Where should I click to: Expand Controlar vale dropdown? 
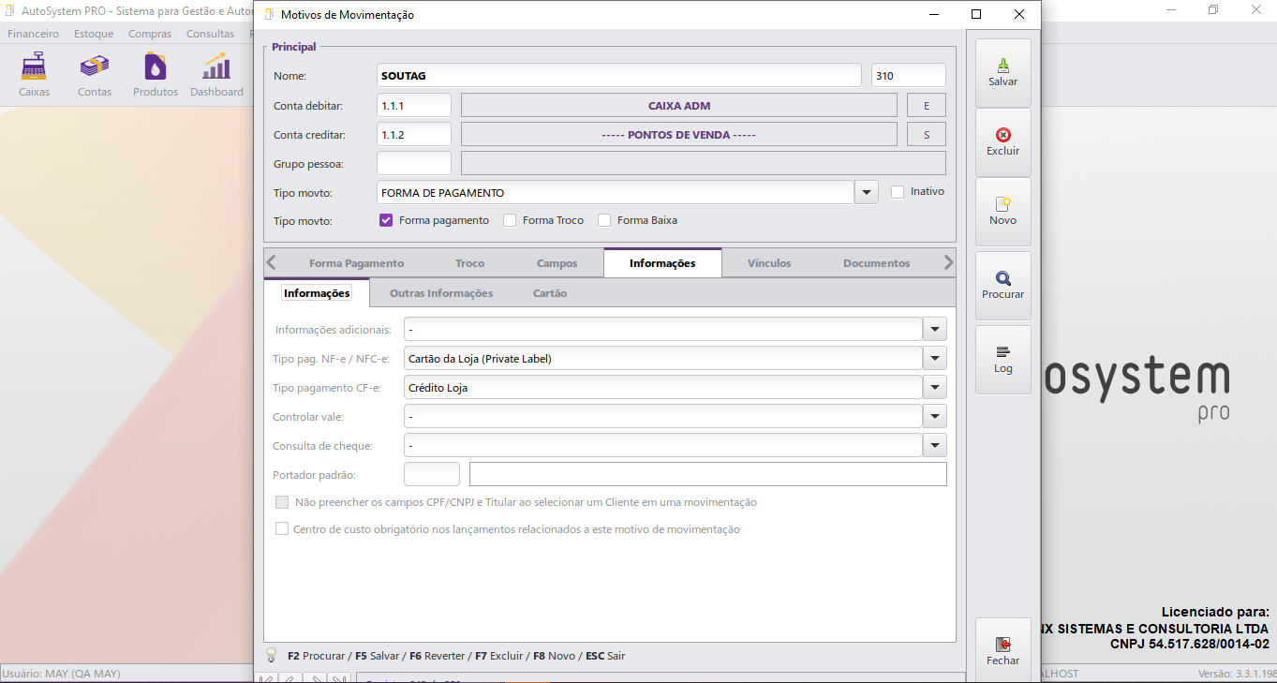pyautogui.click(x=935, y=416)
